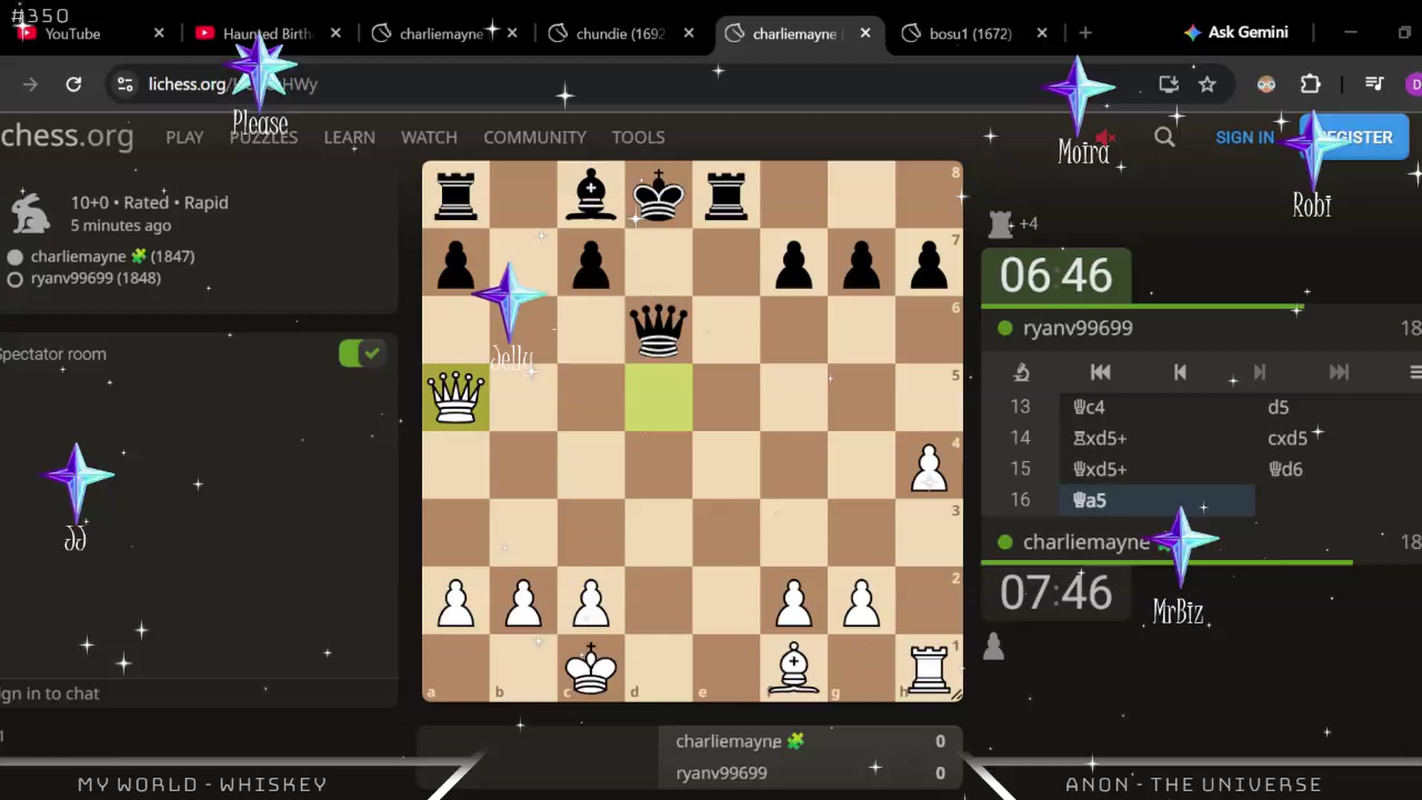This screenshot has height=800, width=1422.
Task: Open ryanv99699 (1848) profile in game info
Action: (x=96, y=279)
